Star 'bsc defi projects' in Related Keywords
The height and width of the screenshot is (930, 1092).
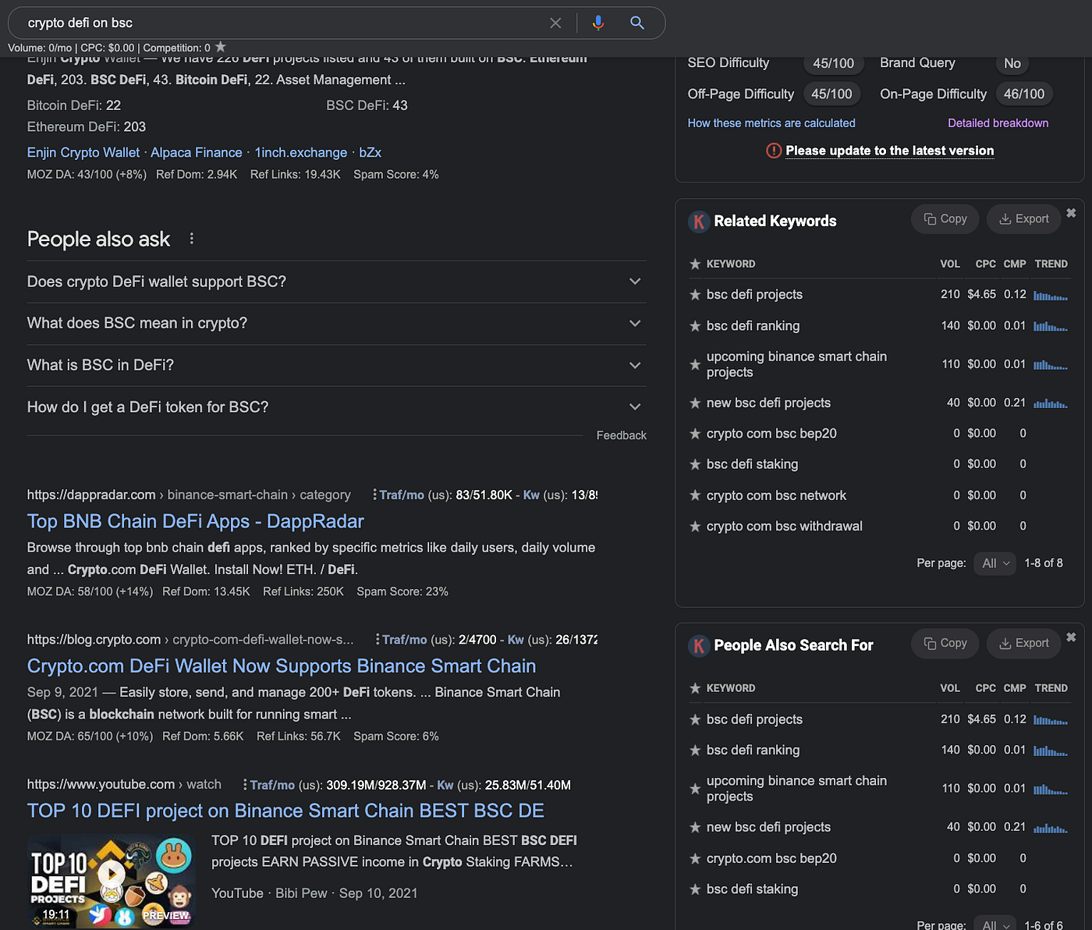click(695, 295)
